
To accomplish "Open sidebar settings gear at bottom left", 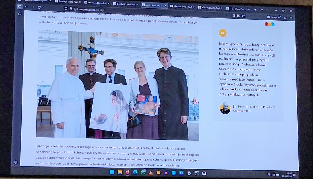I will point(16,162).
